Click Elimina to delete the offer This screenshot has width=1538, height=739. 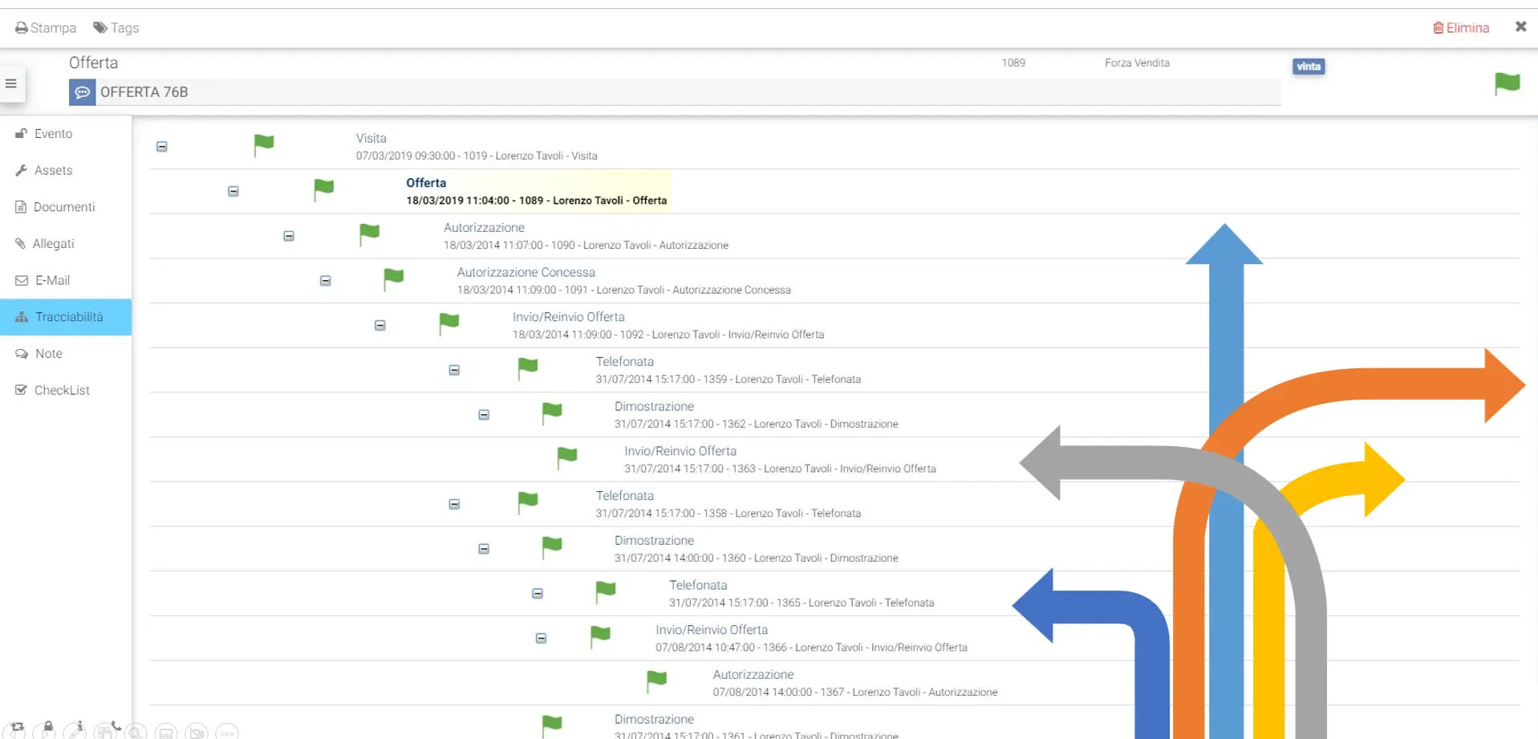coord(1461,28)
